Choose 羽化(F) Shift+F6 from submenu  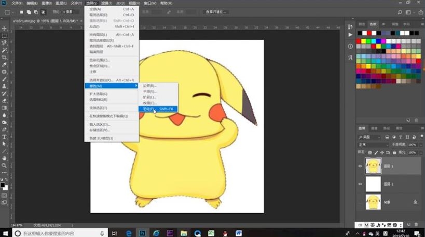pos(158,109)
